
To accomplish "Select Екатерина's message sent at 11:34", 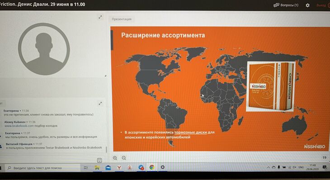I will point(48,112).
